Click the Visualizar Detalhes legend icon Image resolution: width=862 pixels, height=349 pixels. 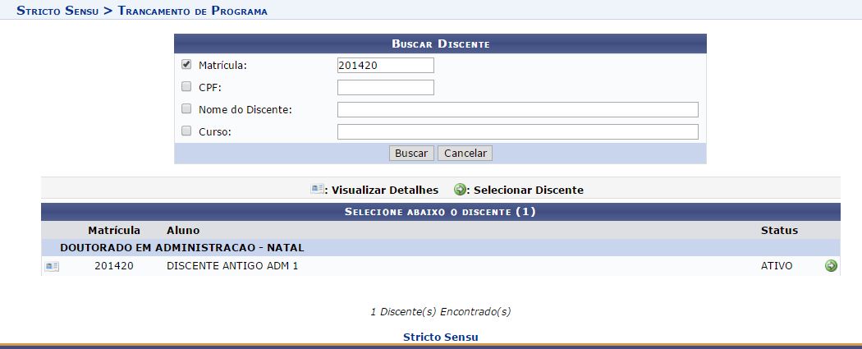(x=317, y=190)
